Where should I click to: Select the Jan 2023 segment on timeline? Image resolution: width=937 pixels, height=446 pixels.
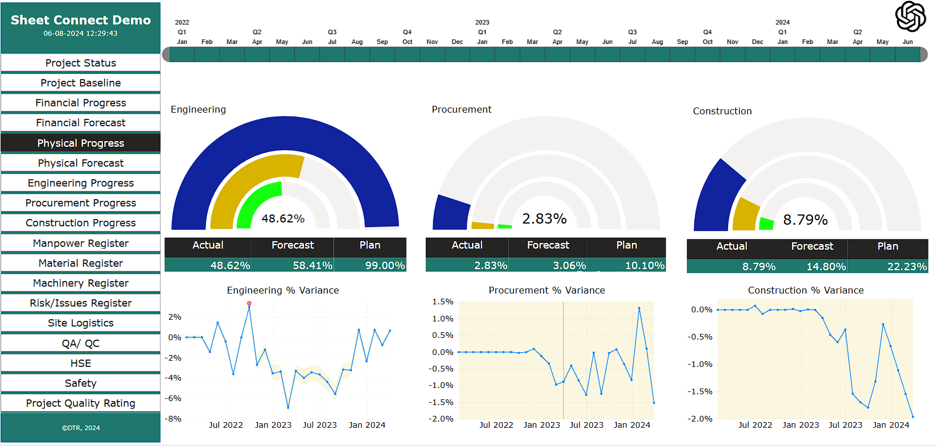(482, 55)
